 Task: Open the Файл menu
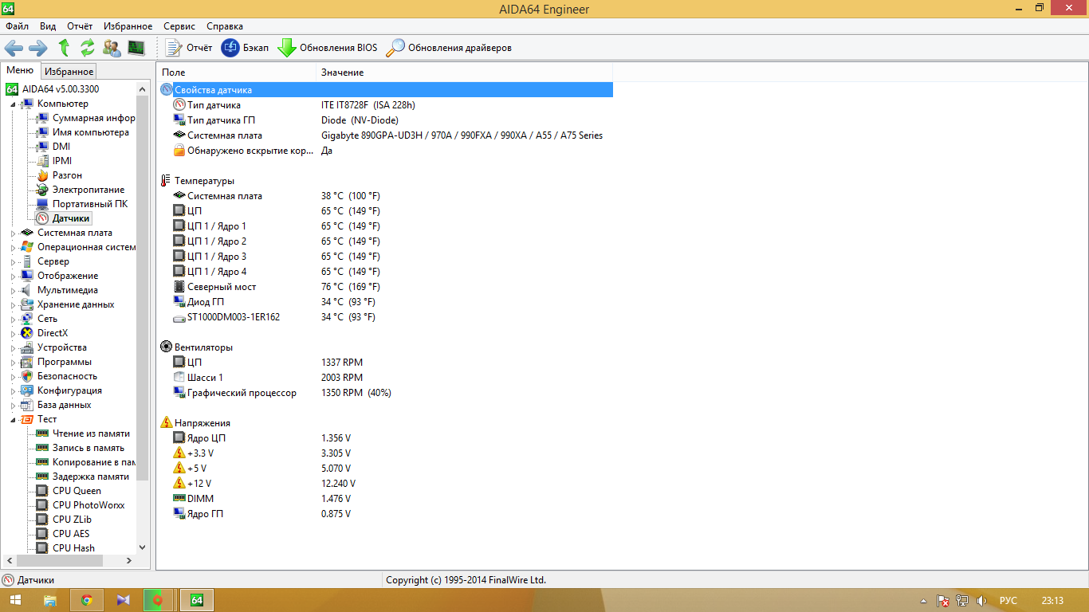pos(17,26)
